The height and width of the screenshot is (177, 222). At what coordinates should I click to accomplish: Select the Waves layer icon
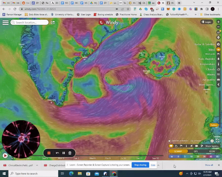218,74
